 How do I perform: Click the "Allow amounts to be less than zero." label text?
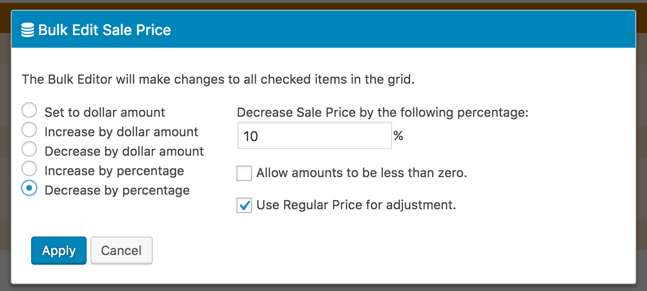[x=361, y=173]
